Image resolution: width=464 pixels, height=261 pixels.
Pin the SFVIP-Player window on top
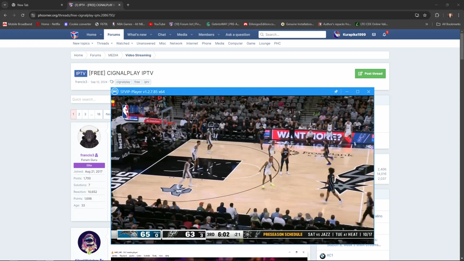(x=336, y=92)
